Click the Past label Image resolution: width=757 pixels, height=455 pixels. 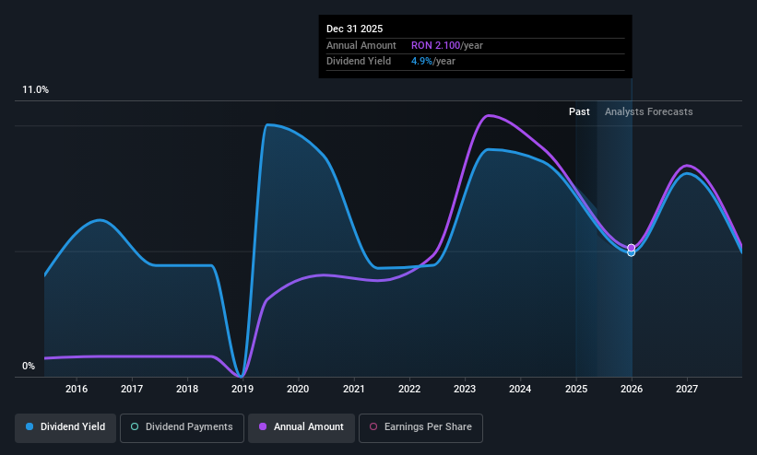coord(579,112)
